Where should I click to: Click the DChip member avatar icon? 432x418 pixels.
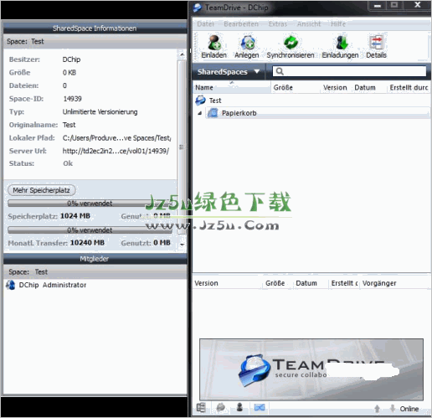pos(11,285)
